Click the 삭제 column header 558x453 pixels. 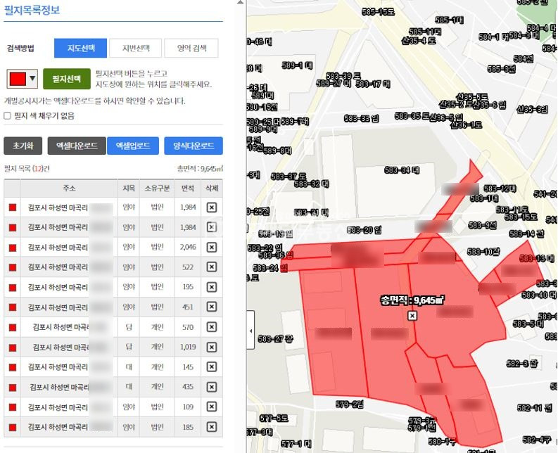tap(212, 188)
